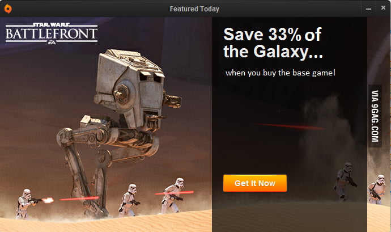Minimize the Featured Today window
This screenshot has height=232, width=391.
tap(368, 9)
